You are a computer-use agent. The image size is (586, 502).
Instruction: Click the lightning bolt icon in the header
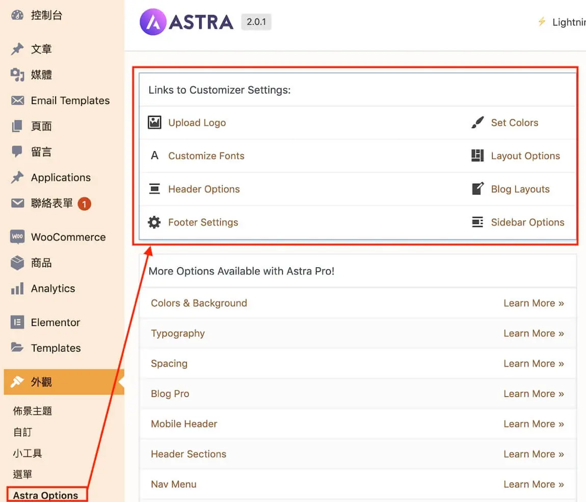pyautogui.click(x=542, y=22)
